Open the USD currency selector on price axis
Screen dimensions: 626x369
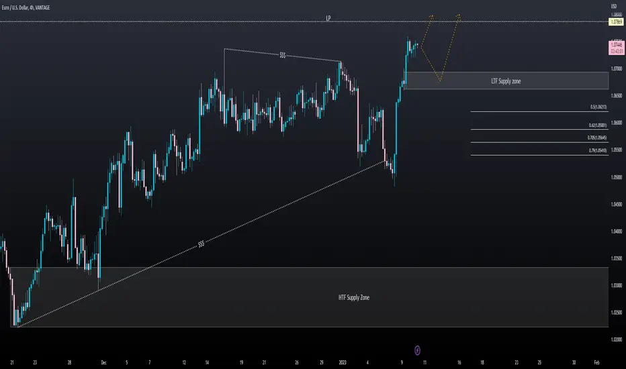click(x=614, y=7)
